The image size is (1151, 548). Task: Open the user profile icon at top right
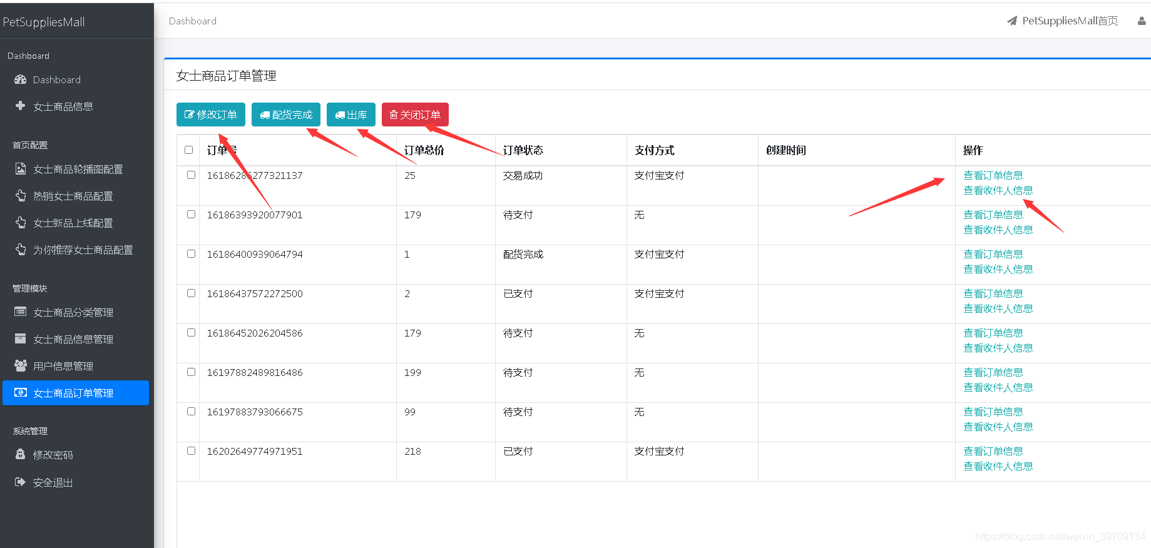1142,21
